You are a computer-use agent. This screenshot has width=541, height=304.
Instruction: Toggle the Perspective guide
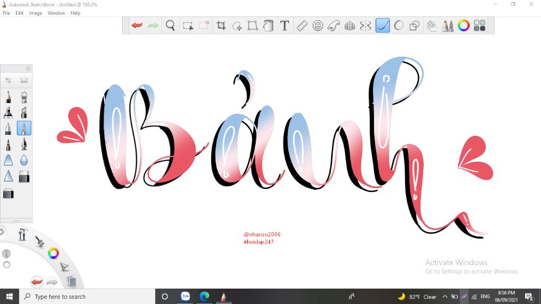tap(350, 25)
